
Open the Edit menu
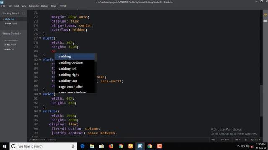tap(10, 6)
